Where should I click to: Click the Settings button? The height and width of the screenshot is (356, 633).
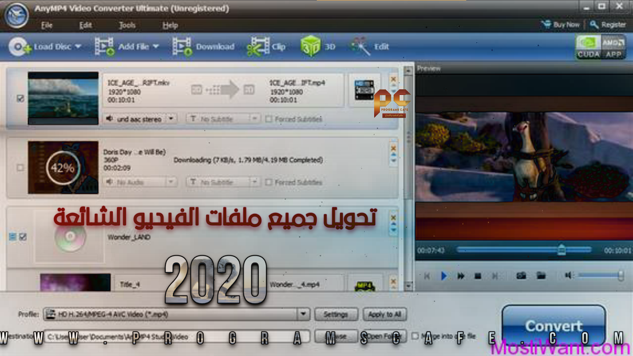tap(336, 314)
